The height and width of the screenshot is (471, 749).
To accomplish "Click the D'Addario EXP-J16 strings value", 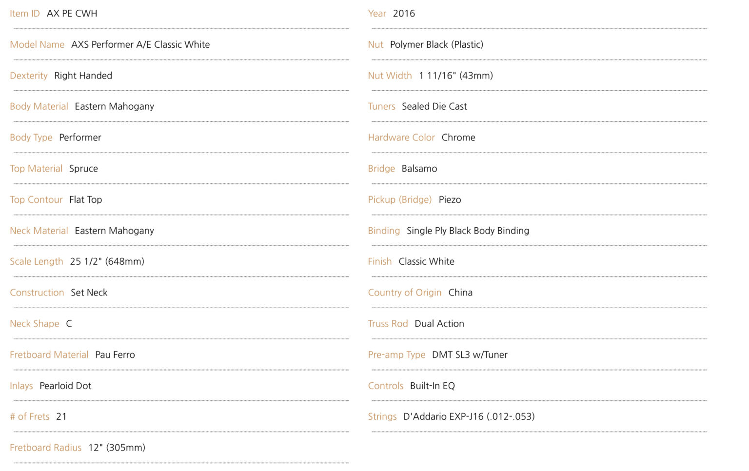I will pos(469,417).
